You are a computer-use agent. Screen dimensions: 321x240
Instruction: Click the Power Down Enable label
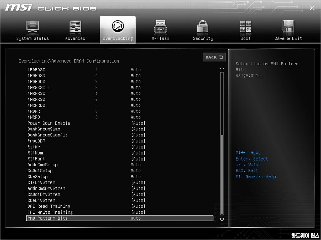(49, 123)
